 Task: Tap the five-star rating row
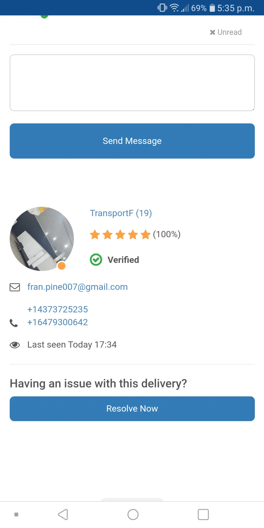120,234
